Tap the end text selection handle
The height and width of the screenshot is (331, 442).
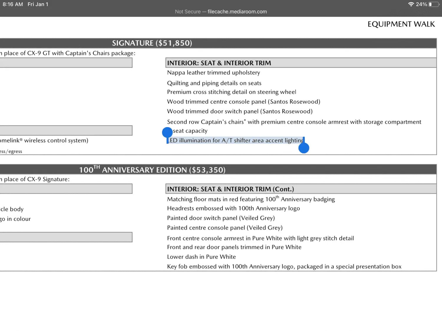point(304,148)
